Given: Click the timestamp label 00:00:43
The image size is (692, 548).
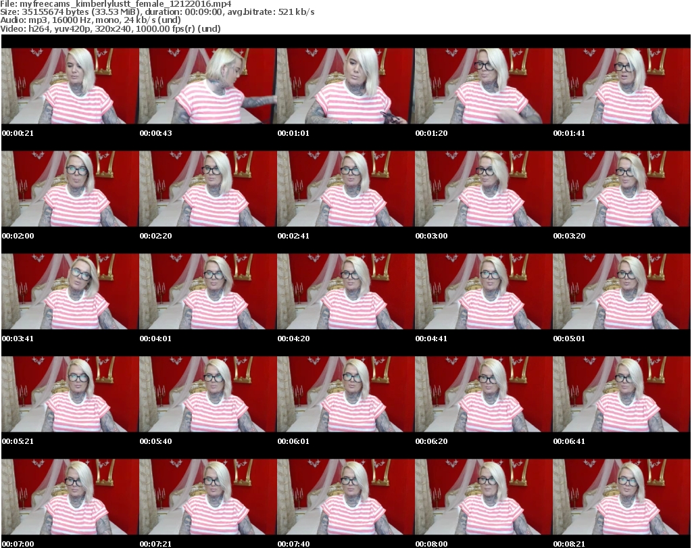Looking at the screenshot, I should [x=156, y=133].
